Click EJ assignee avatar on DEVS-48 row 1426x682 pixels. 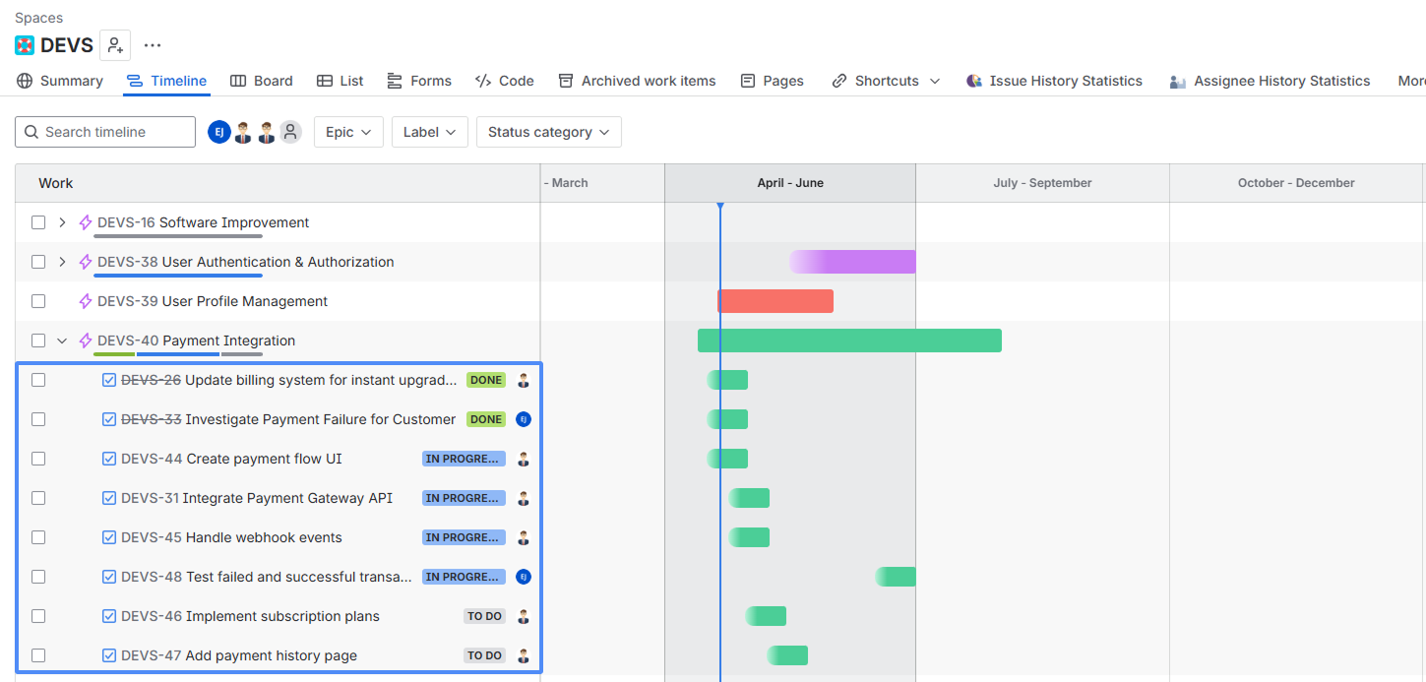pos(524,577)
